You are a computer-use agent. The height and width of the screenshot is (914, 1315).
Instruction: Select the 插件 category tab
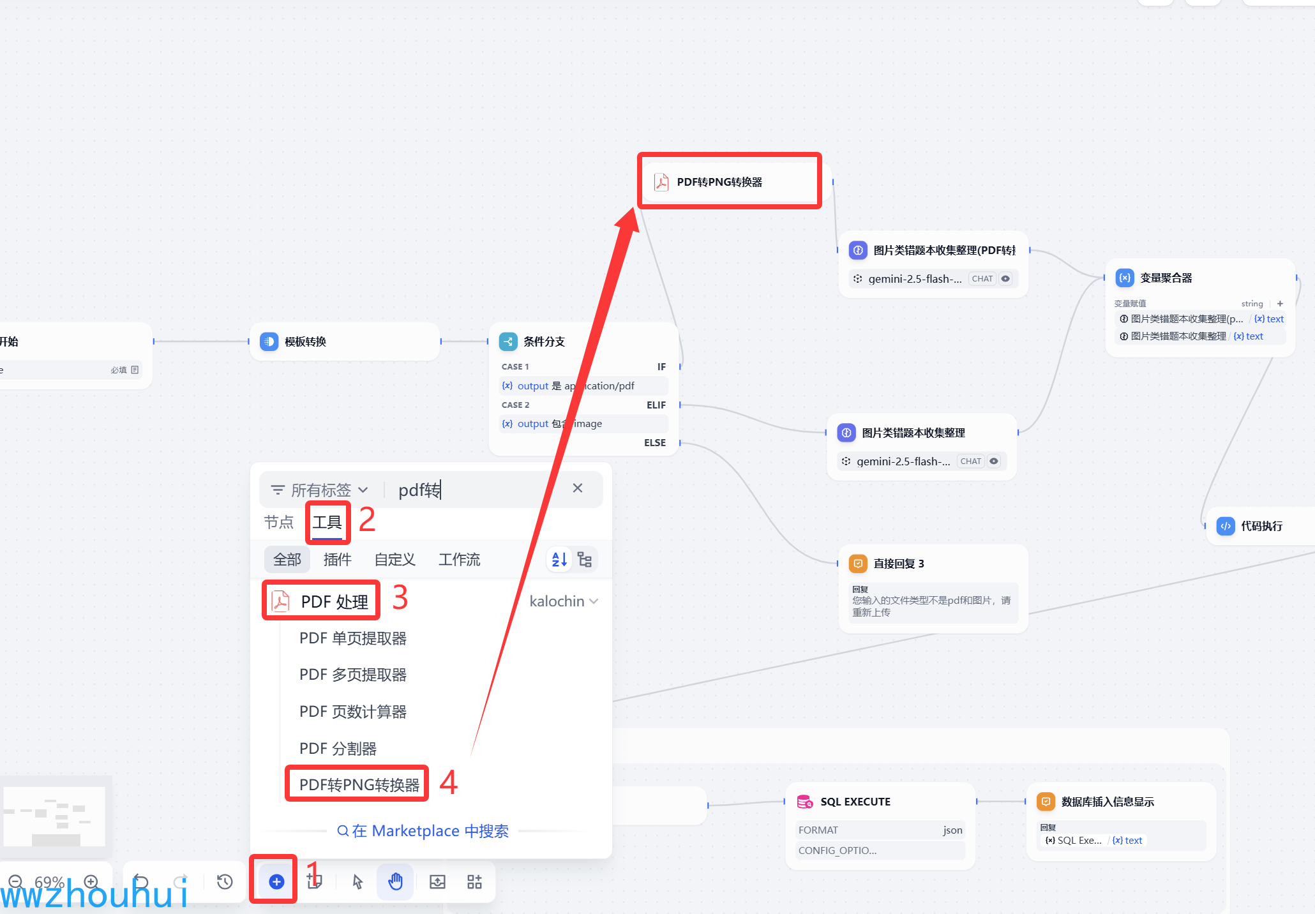click(337, 560)
